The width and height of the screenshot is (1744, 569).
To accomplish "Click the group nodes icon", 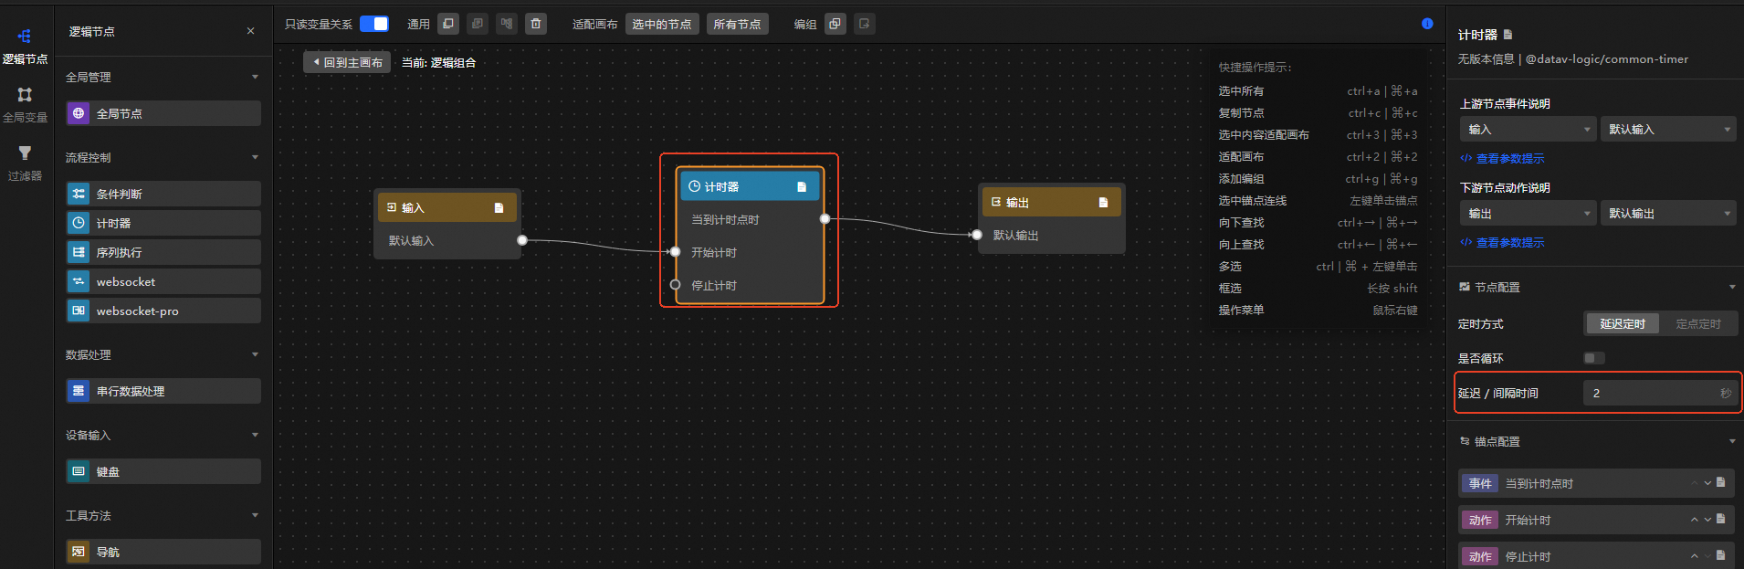I will (x=835, y=24).
